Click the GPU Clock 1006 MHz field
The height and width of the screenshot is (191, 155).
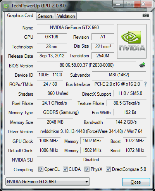[x=49, y=141]
